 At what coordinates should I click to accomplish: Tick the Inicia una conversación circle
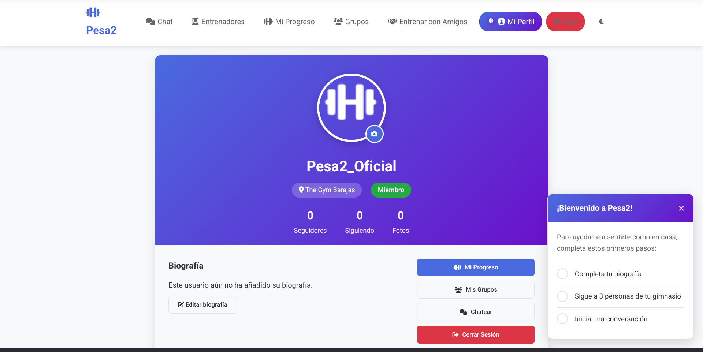pyautogui.click(x=562, y=319)
